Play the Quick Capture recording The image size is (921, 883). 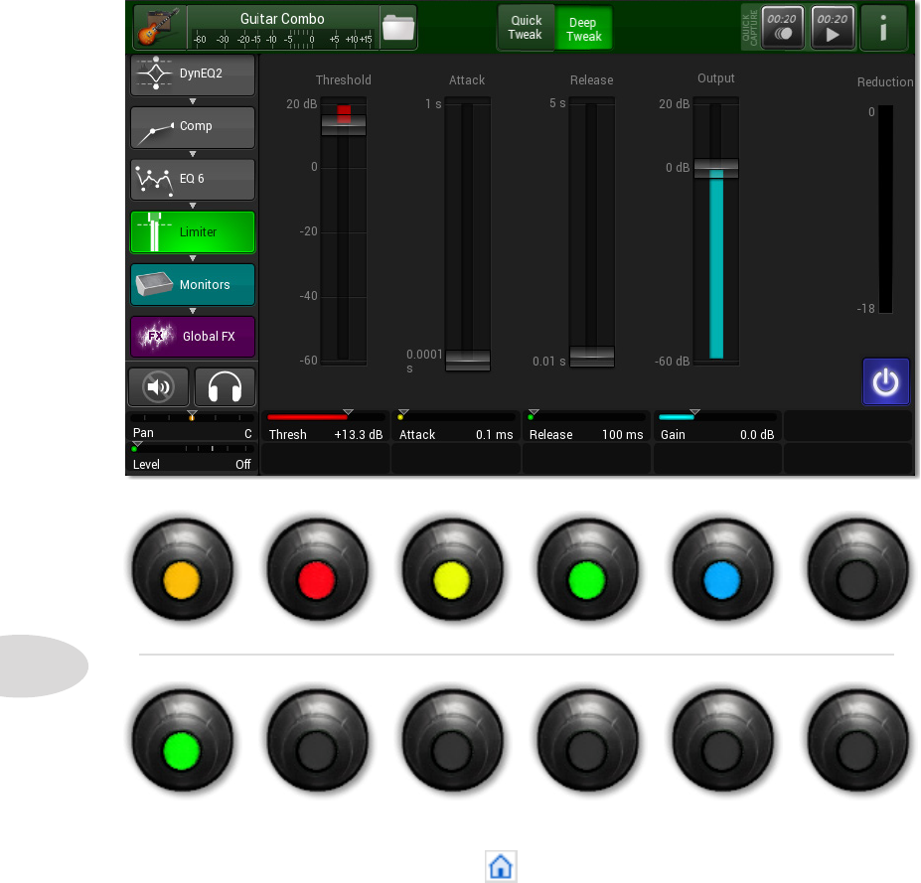coord(833,28)
